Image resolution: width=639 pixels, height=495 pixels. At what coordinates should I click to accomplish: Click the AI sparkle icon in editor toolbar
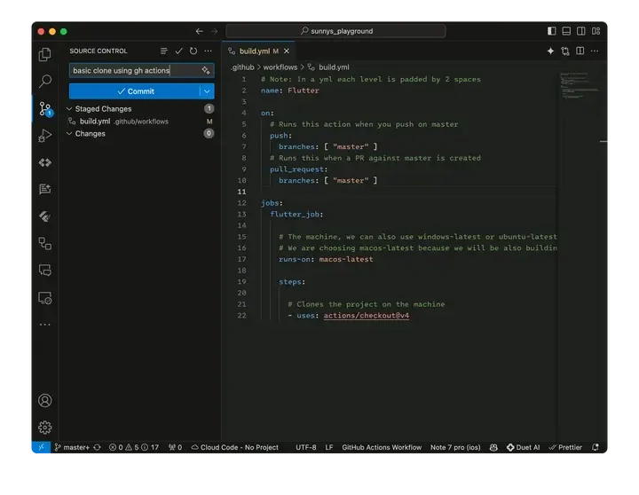[x=550, y=51]
